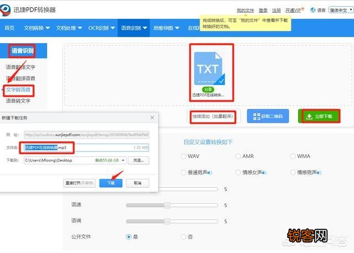Click the 获取二维码 button

point(268,116)
